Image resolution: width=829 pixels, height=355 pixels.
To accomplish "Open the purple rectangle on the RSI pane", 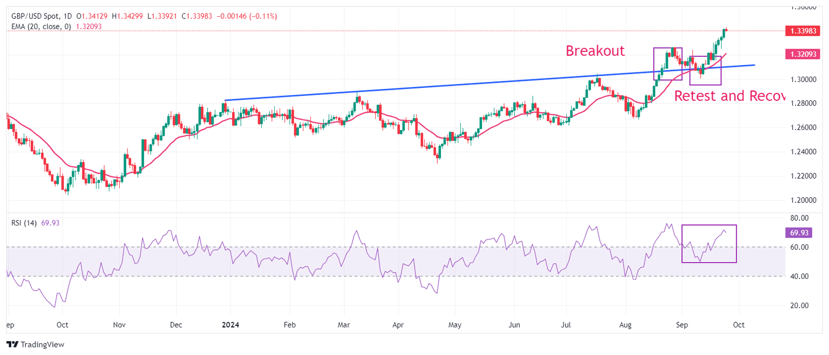I will (709, 243).
